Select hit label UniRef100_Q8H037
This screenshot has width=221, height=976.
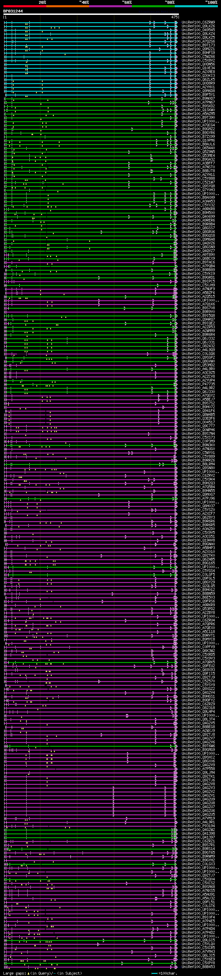click(x=198, y=506)
